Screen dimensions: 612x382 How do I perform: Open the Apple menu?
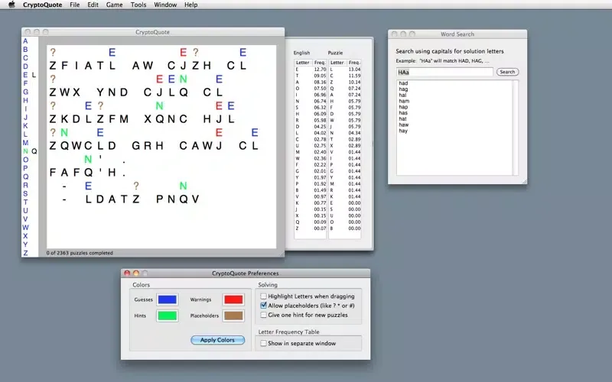click(11, 5)
